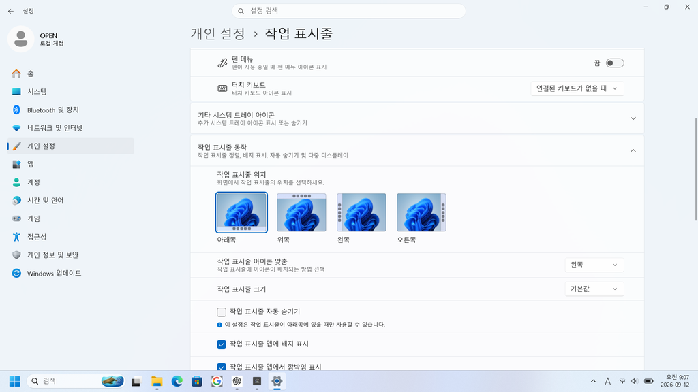Click the 설정 검색 search field
The width and height of the screenshot is (698, 392).
[348, 11]
